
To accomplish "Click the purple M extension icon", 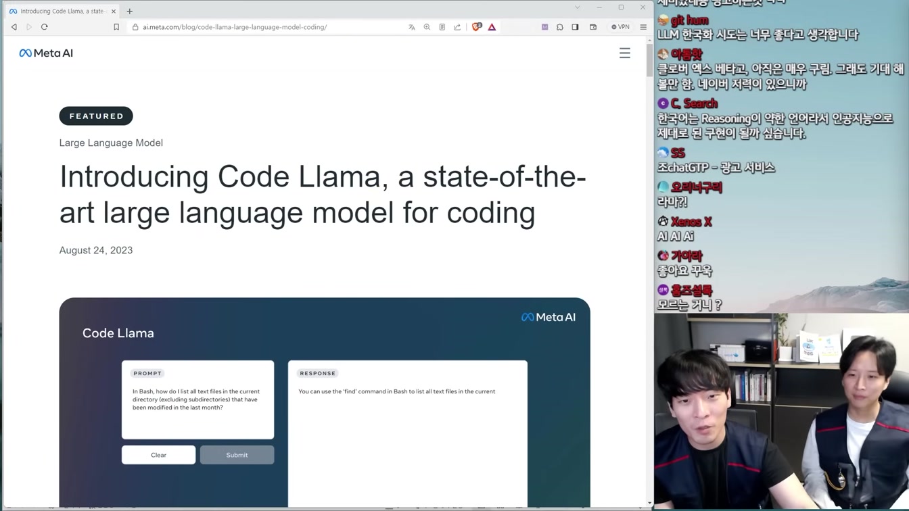I will pyautogui.click(x=544, y=27).
